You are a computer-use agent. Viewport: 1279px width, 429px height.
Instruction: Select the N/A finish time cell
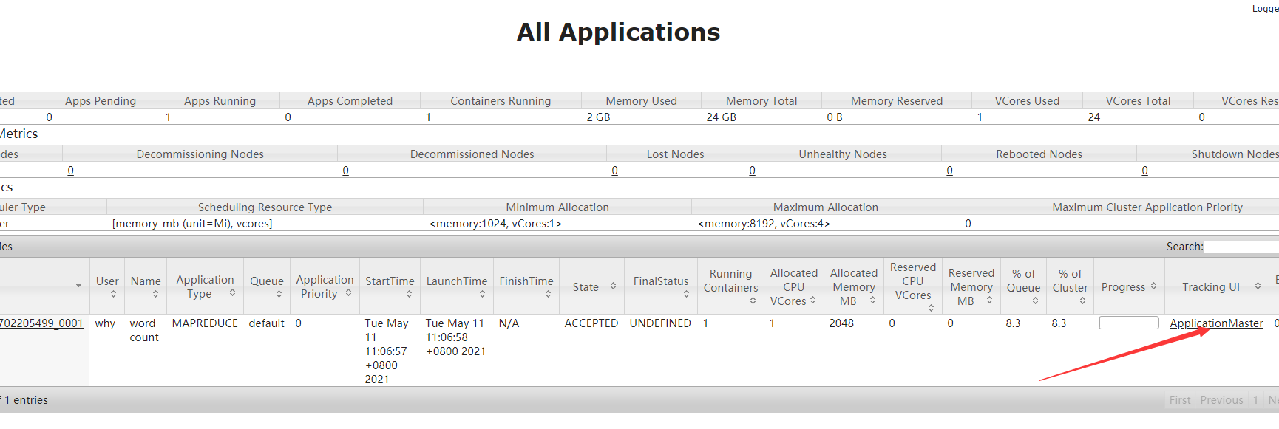coord(509,323)
